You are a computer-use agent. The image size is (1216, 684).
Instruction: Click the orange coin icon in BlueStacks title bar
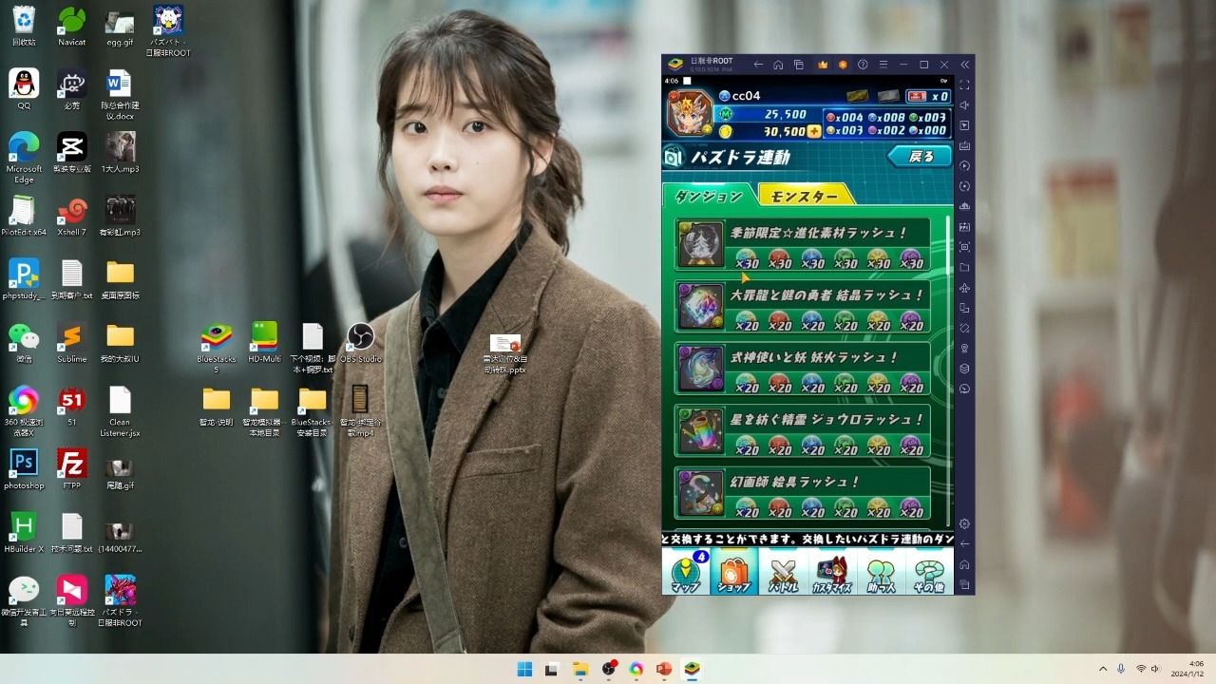pyautogui.click(x=842, y=65)
